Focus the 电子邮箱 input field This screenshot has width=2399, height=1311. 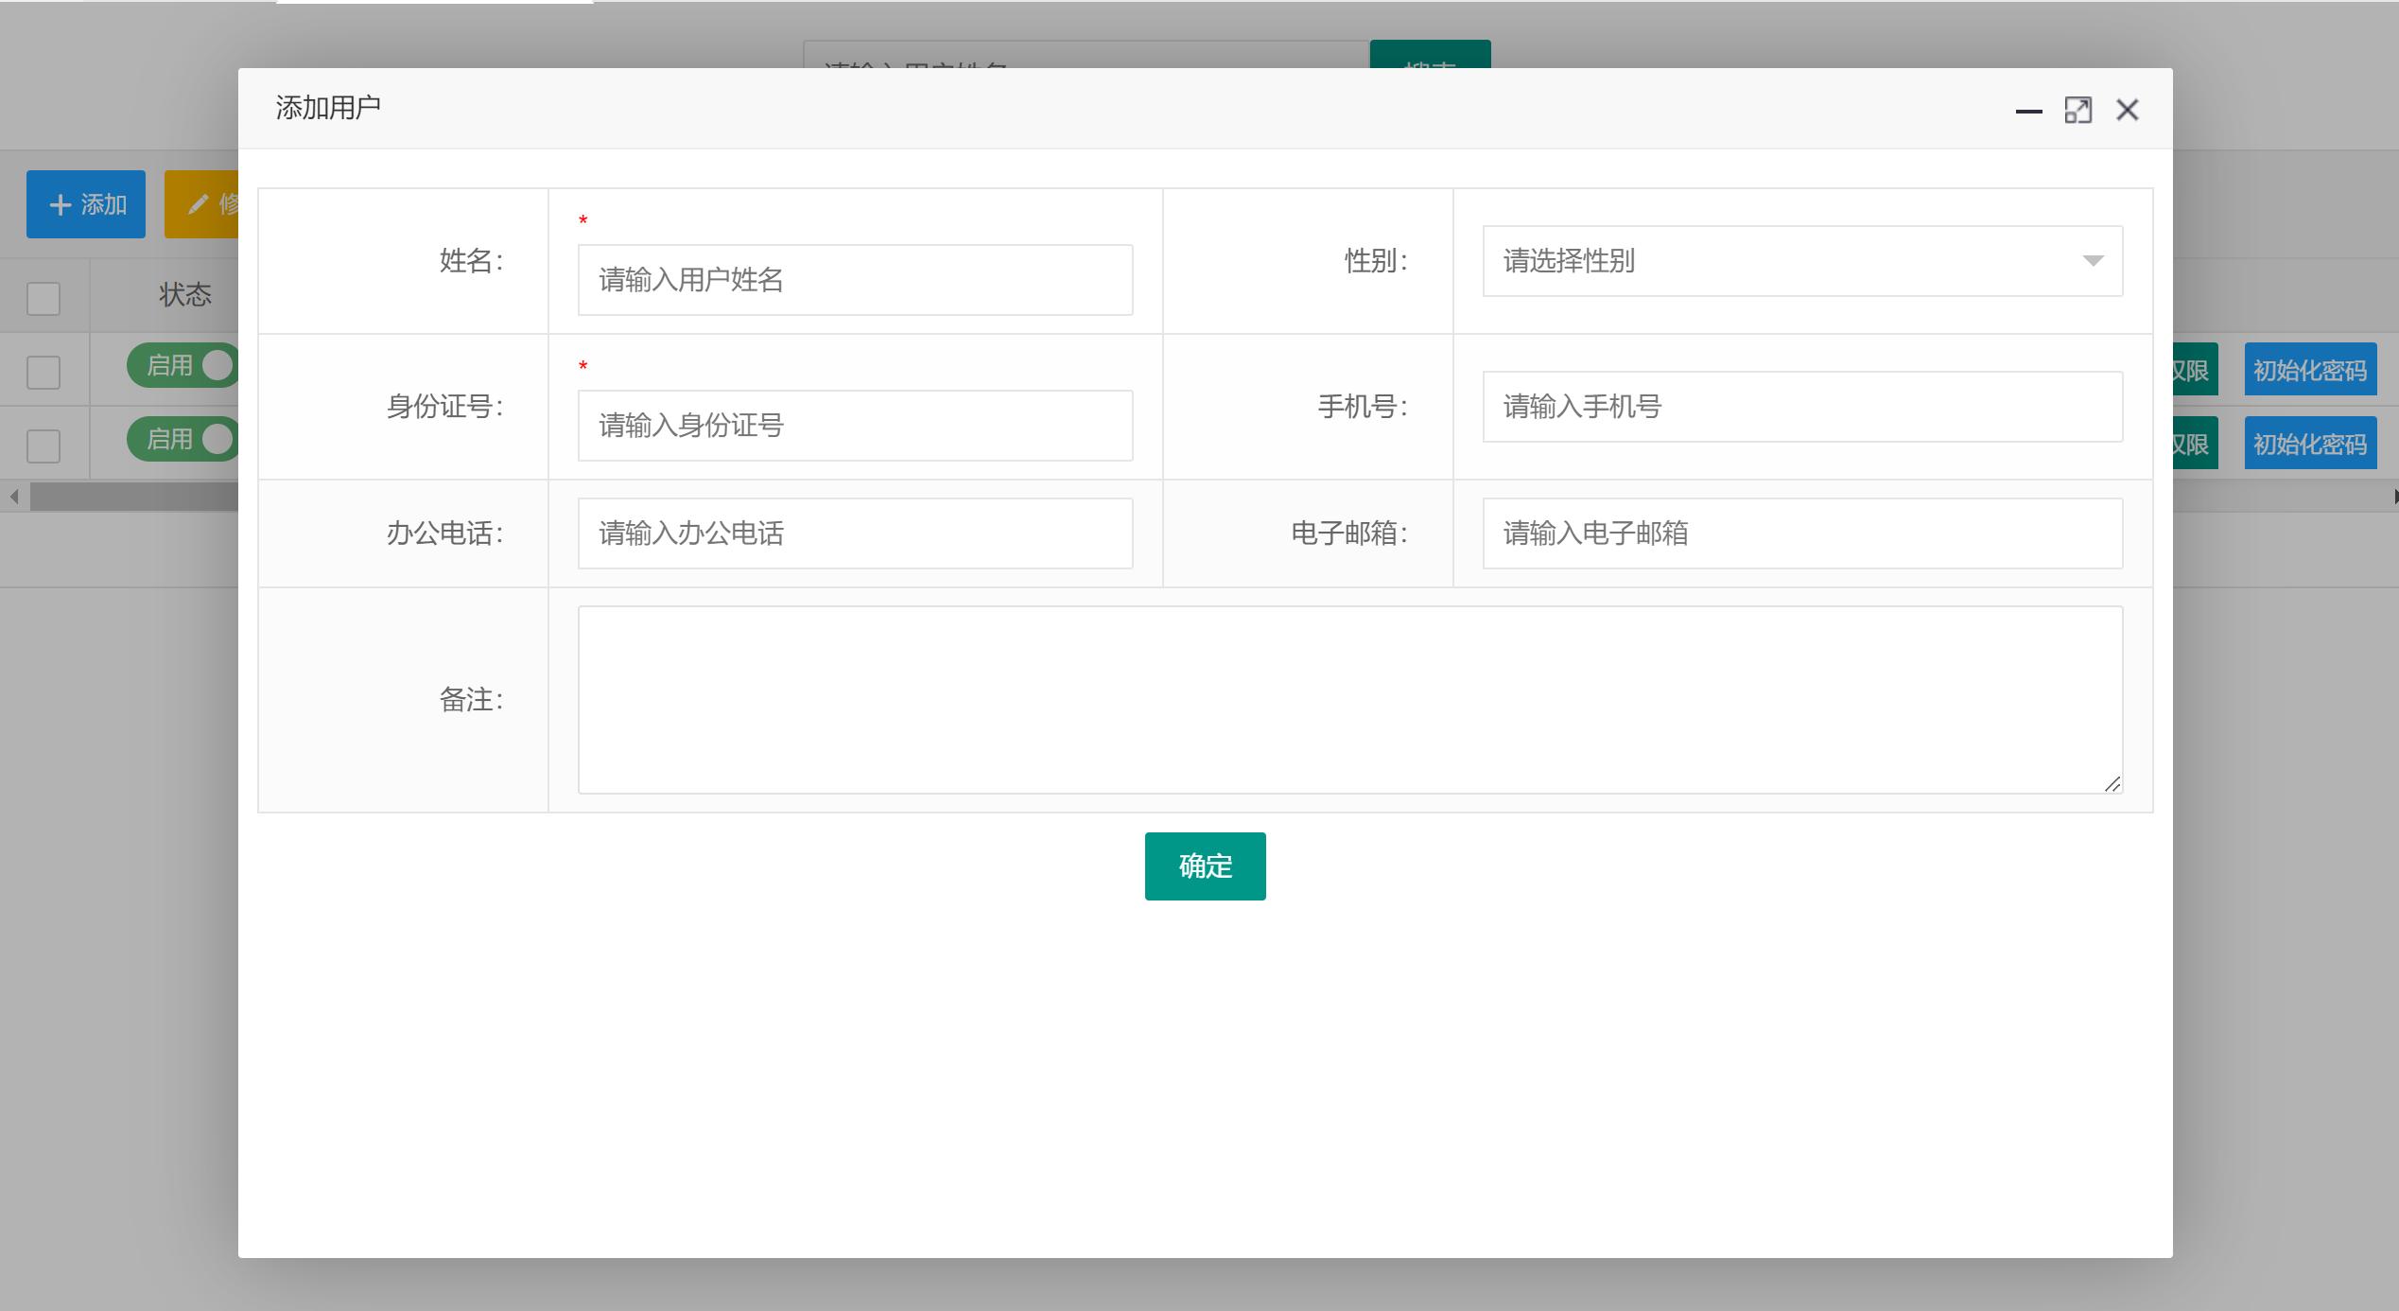point(1801,533)
